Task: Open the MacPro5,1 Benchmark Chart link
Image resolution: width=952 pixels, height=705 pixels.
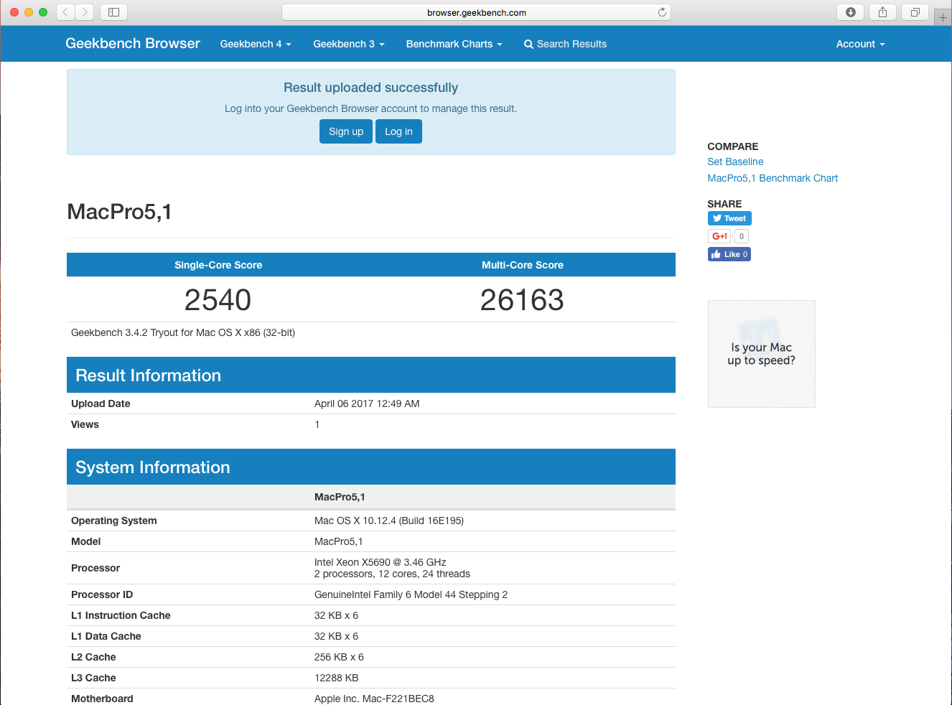Action: (x=773, y=178)
